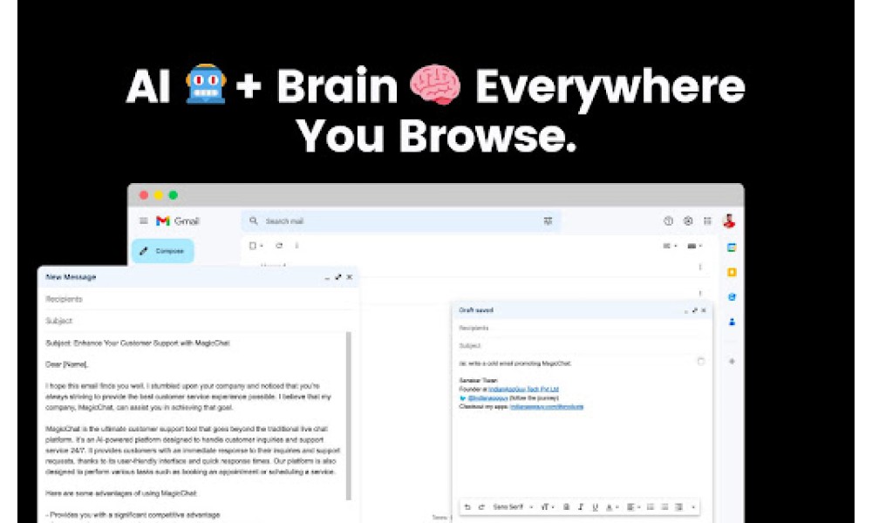Click Subject field in Draft saved window
Screen dimensions: 872x523
click(x=581, y=346)
